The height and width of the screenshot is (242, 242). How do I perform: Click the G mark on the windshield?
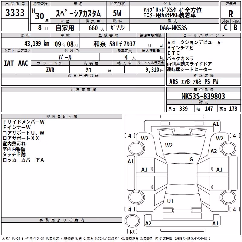[x=191, y=159]
